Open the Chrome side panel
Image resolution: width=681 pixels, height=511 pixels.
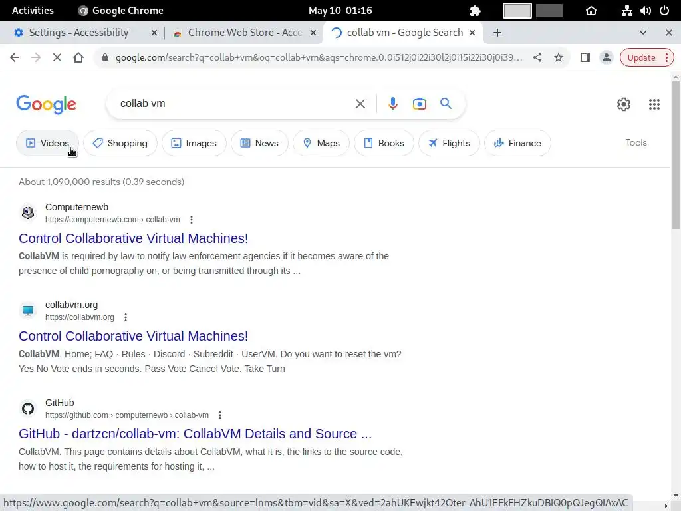click(x=585, y=57)
